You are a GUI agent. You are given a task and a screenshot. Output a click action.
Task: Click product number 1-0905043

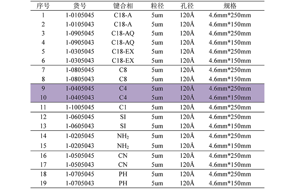[80, 42]
